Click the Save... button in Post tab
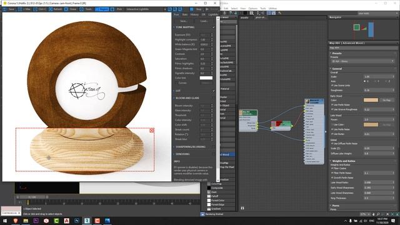This screenshot has height=225, width=400. [x=184, y=21]
